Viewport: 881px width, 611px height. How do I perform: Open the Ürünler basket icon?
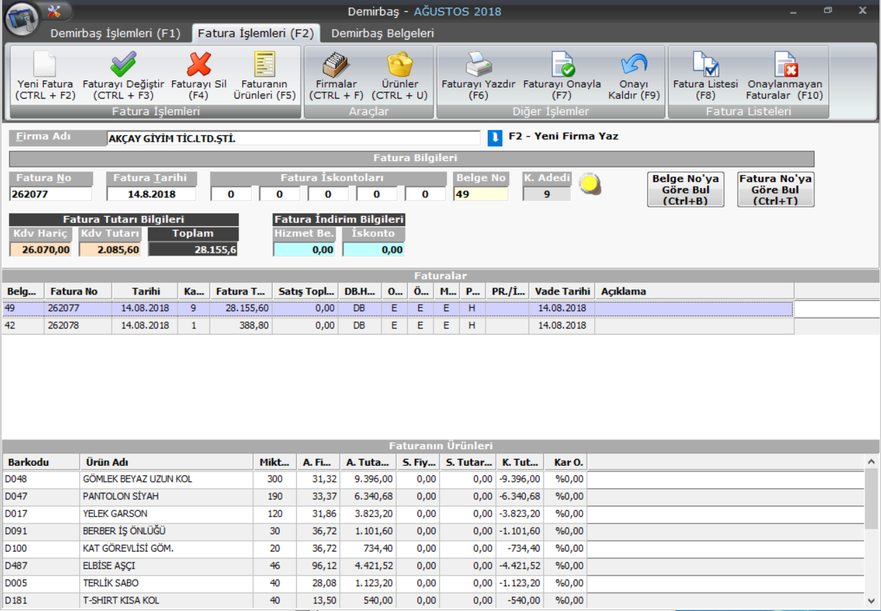tap(400, 65)
